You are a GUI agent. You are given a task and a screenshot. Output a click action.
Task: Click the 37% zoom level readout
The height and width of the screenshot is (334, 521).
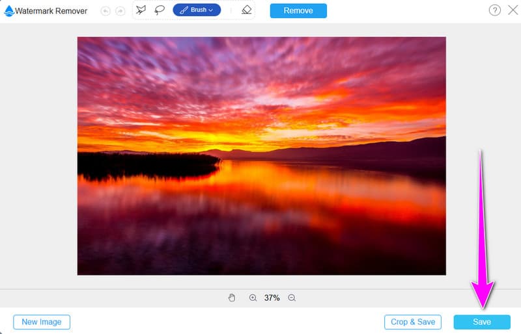[x=272, y=298]
